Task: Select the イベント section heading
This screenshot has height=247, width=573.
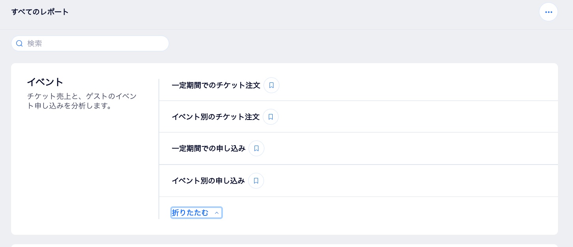Action: (x=45, y=82)
